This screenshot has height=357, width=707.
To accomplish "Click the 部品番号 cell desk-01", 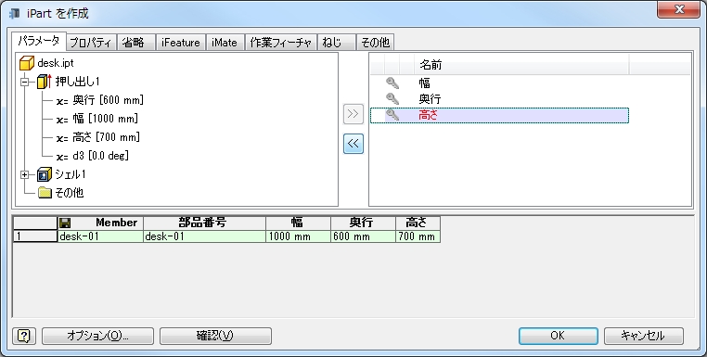I will coord(205,236).
